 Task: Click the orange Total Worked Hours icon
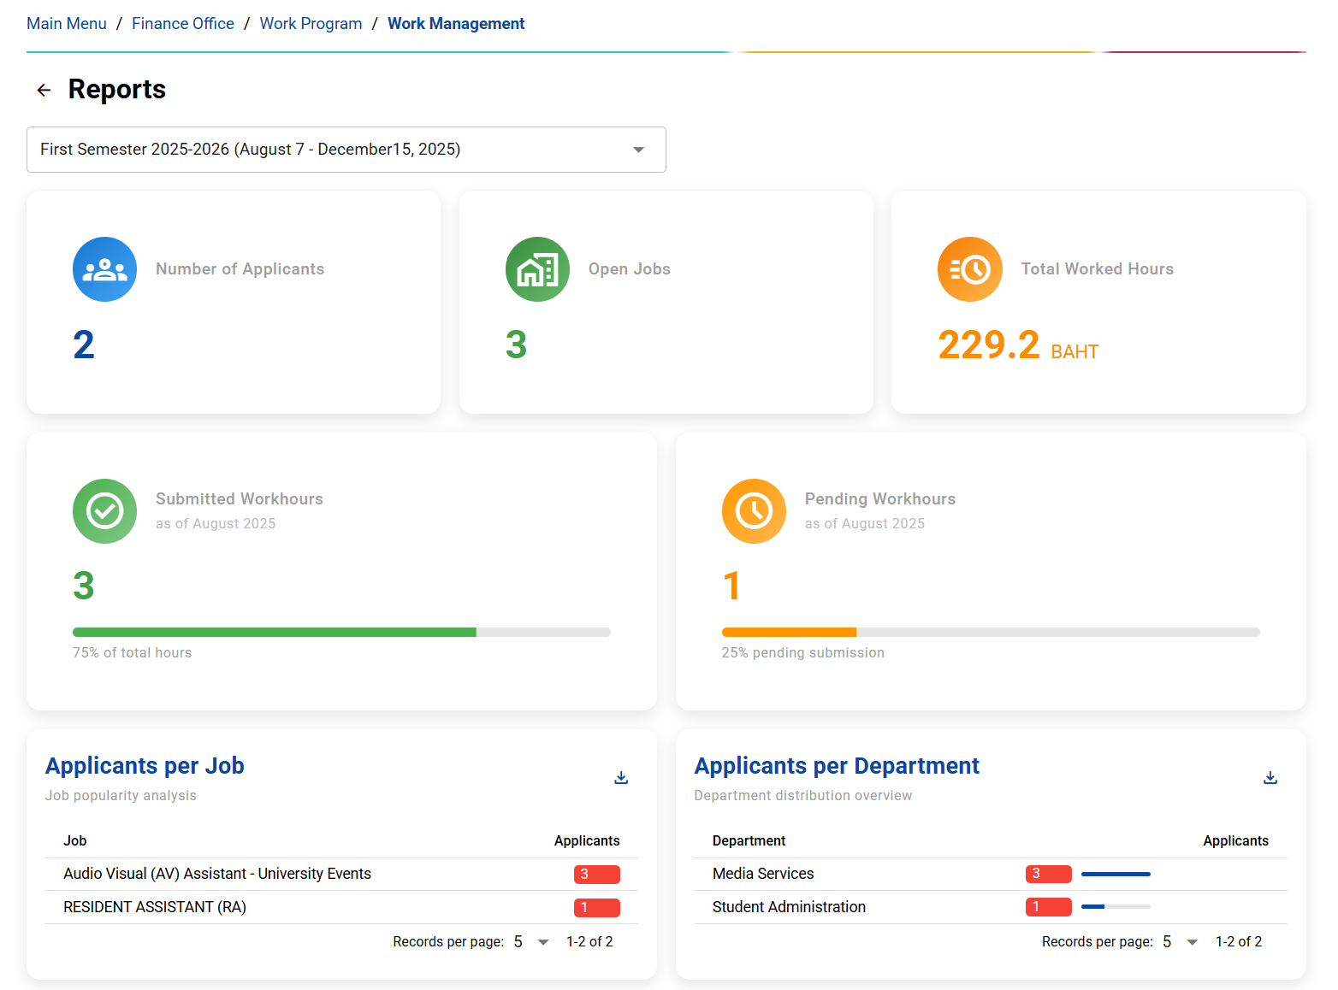[969, 269]
